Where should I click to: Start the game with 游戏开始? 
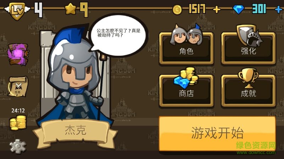[x=217, y=134]
